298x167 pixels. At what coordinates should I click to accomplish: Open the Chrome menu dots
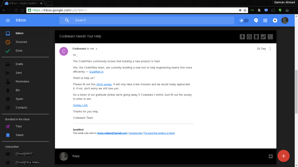(x=294, y=10)
